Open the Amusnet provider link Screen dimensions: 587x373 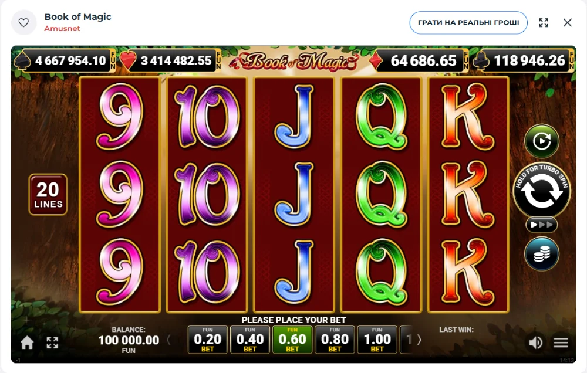62,28
